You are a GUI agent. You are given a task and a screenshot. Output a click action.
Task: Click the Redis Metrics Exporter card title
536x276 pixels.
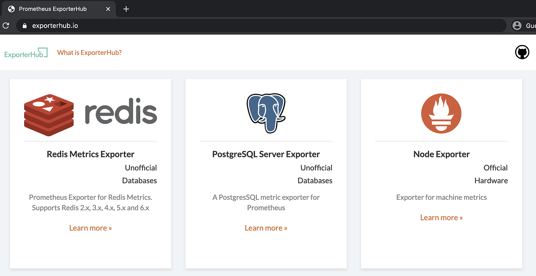tap(90, 154)
